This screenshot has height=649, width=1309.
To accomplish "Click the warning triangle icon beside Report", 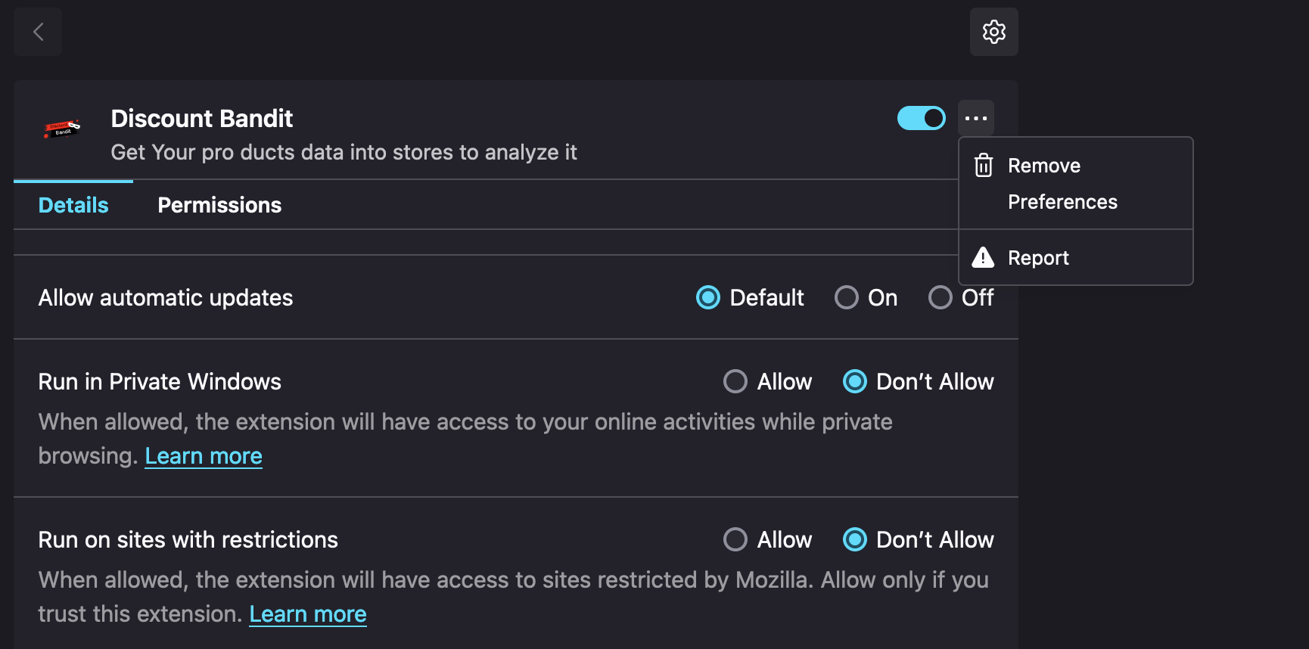I will [x=983, y=258].
